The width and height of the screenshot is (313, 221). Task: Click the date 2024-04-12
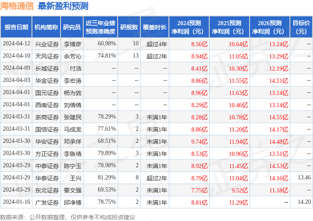[16, 43]
